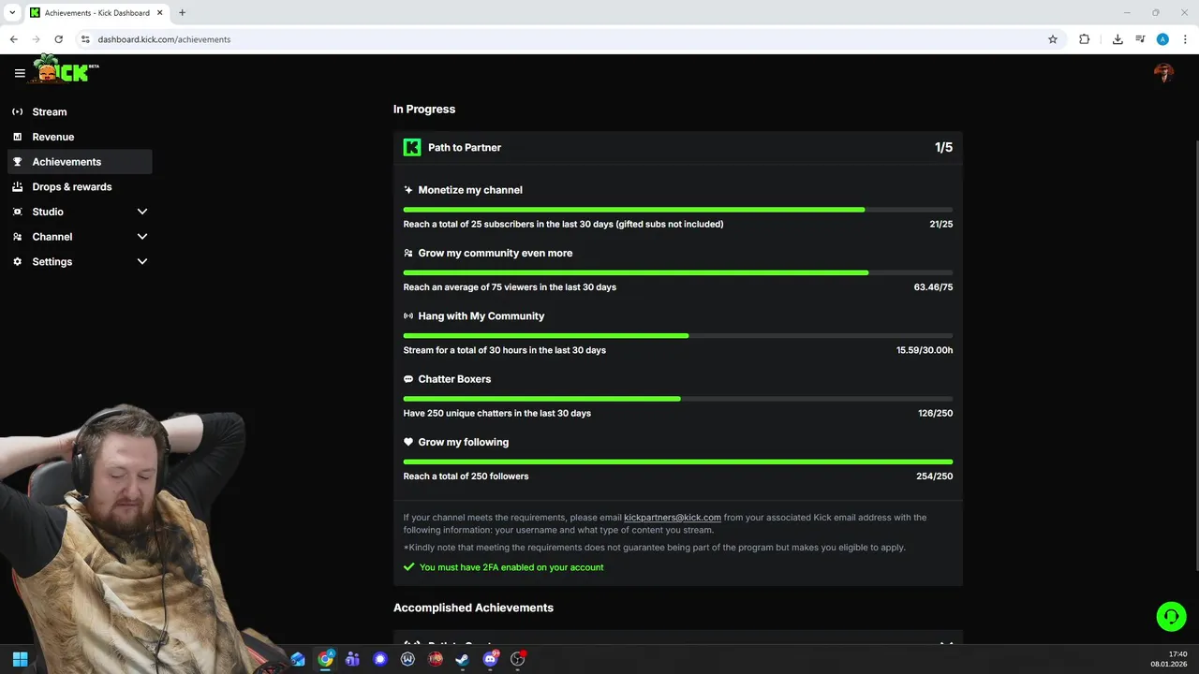The width and height of the screenshot is (1199, 674).
Task: Click the 254/250 followers value
Action: coord(935,476)
